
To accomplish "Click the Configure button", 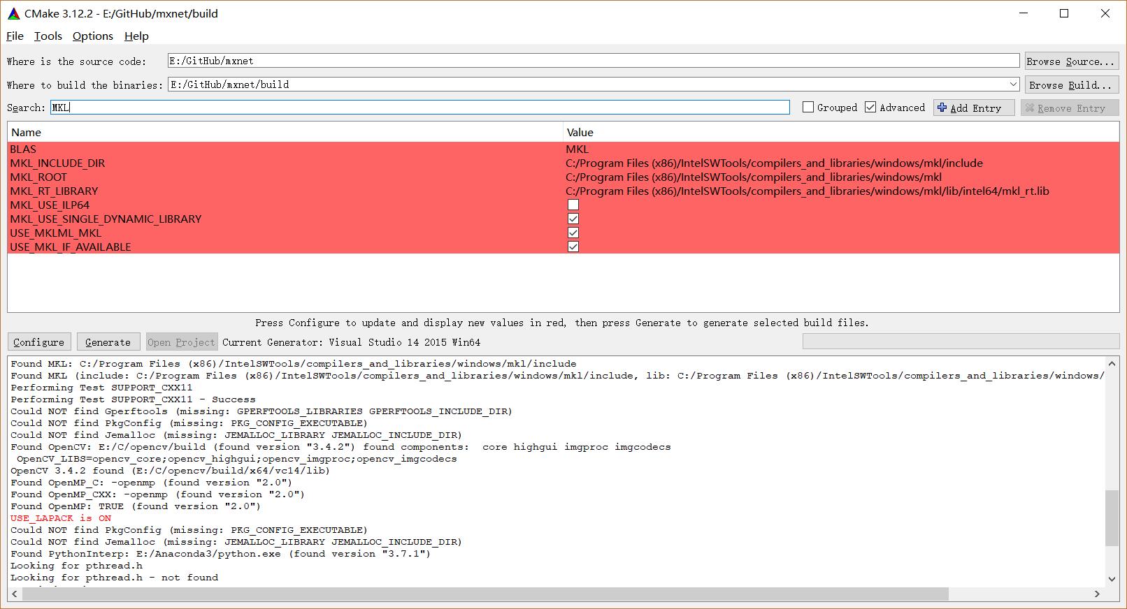I will pyautogui.click(x=39, y=342).
